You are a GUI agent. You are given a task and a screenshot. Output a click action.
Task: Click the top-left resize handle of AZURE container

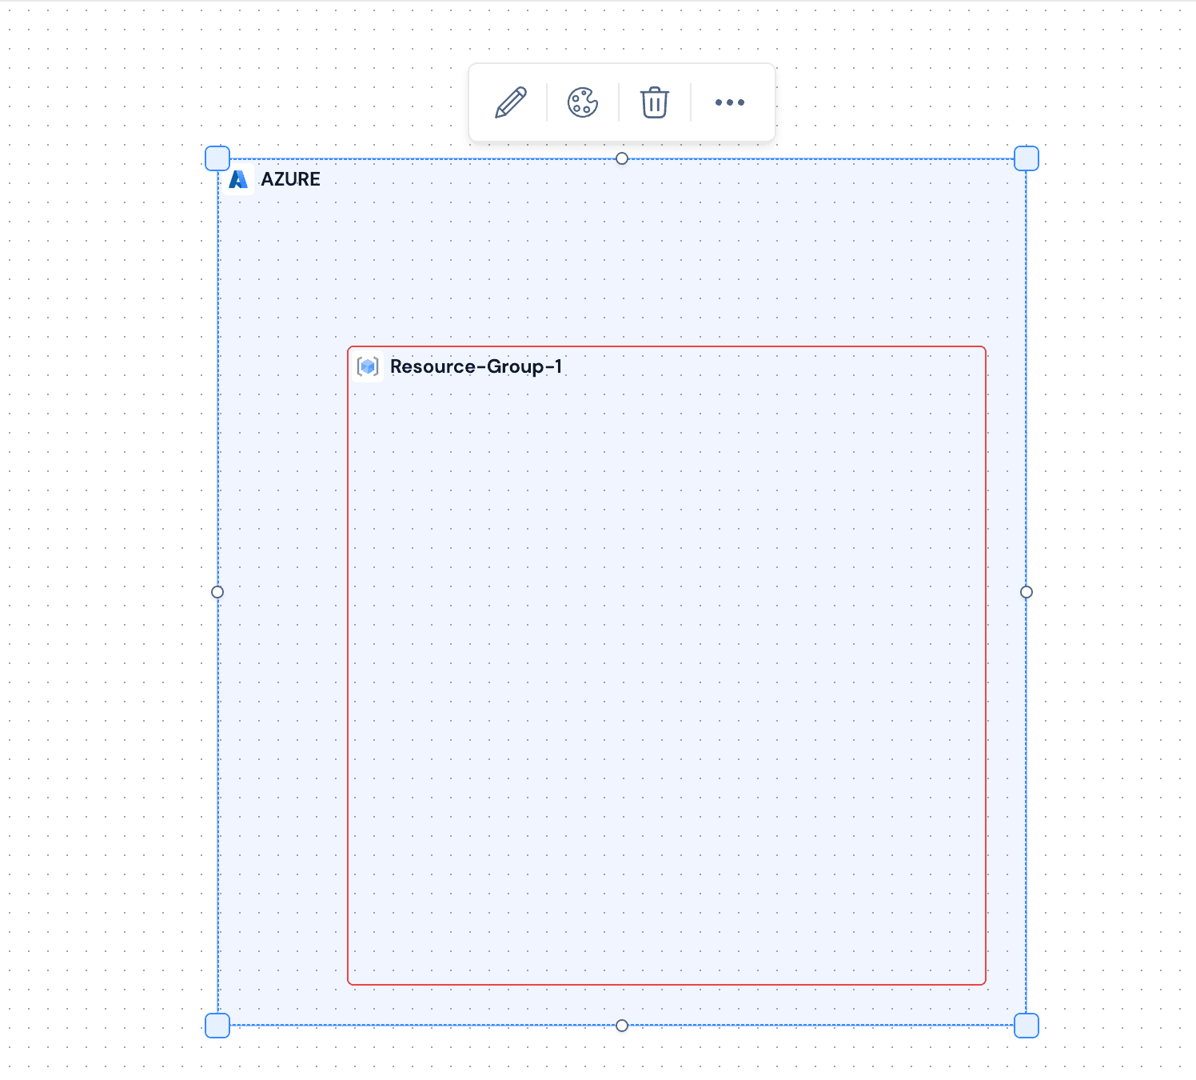click(x=217, y=158)
